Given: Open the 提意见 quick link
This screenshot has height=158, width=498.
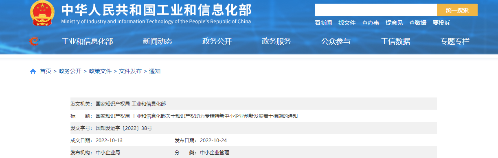Looking at the screenshot, I should pos(394,23).
